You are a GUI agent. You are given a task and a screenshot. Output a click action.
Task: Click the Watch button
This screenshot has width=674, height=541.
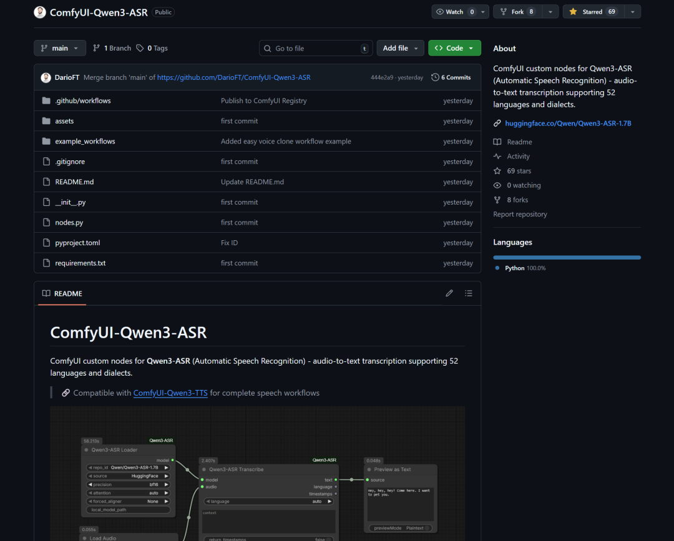click(x=455, y=12)
